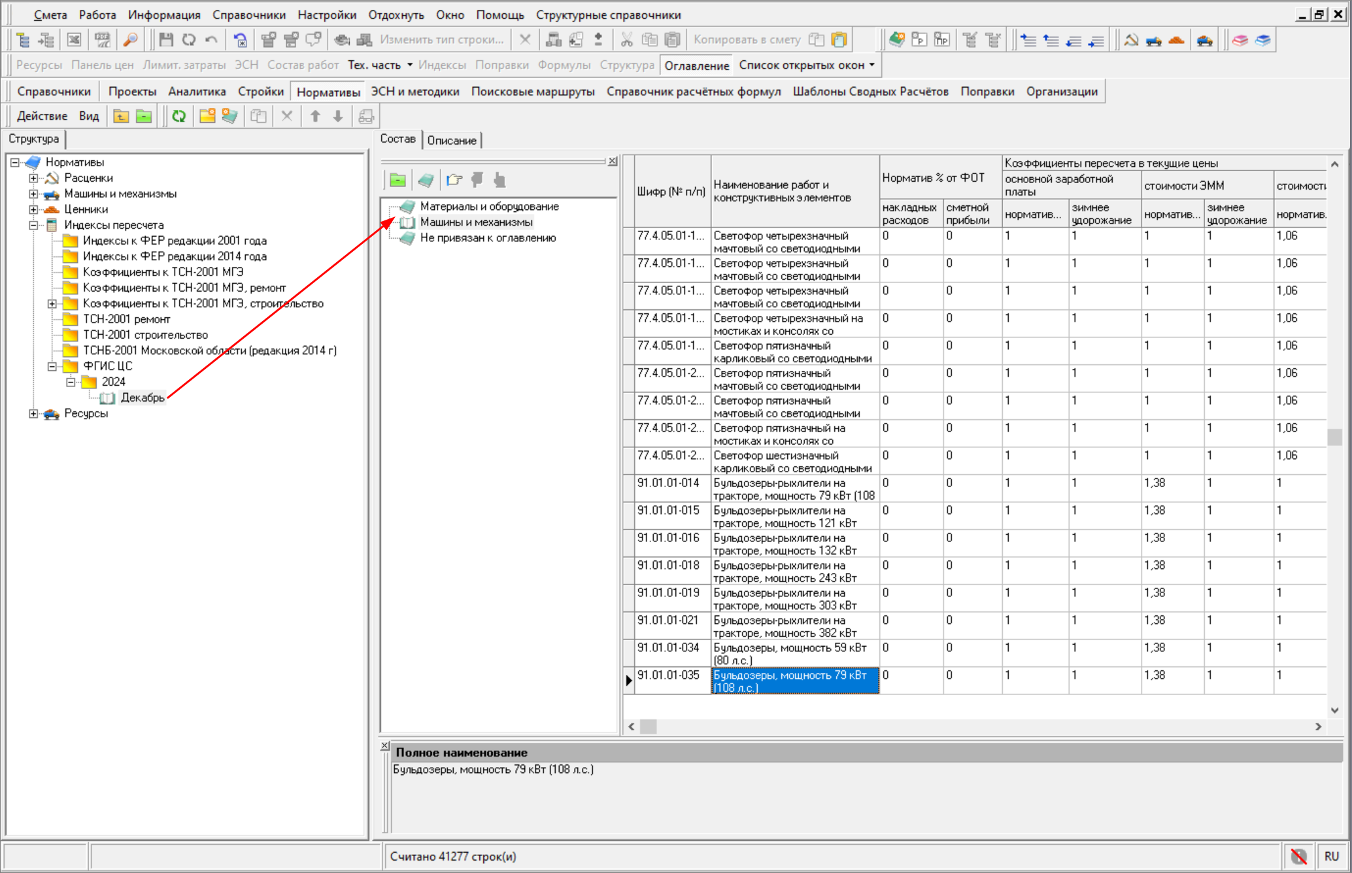
Task: Click the new folder with star icon
Action: [207, 116]
